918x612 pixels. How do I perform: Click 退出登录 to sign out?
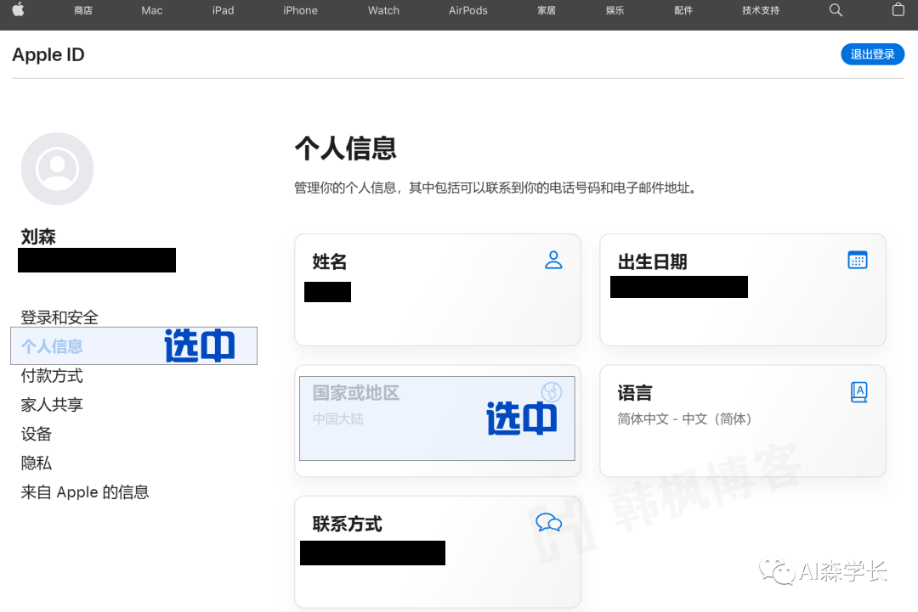coord(872,53)
